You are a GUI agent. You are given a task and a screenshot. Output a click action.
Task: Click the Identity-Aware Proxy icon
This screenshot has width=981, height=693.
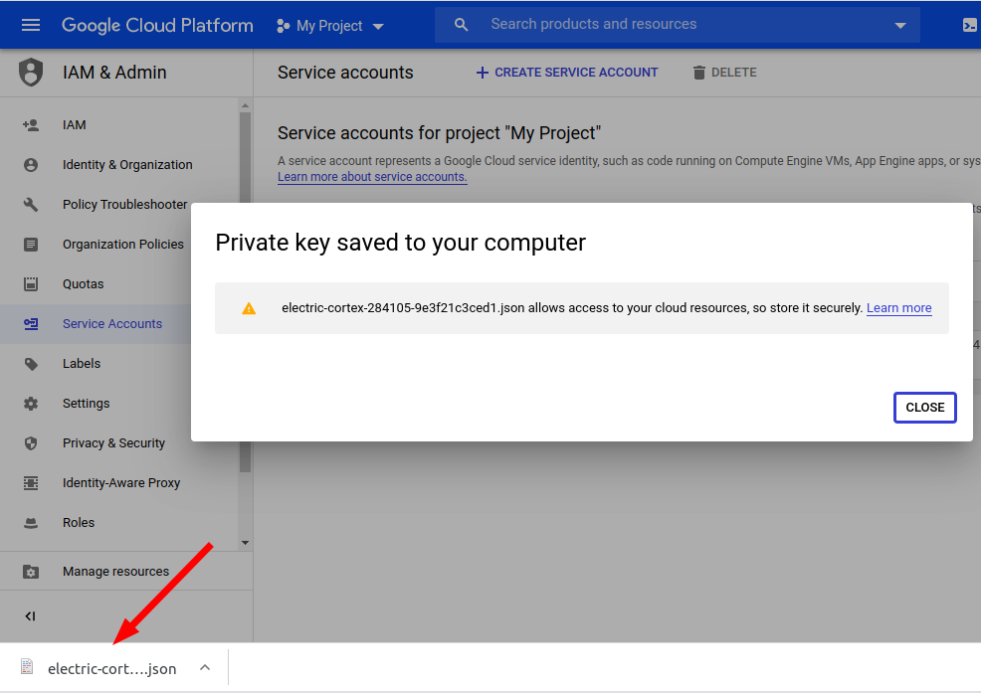pyautogui.click(x=31, y=483)
